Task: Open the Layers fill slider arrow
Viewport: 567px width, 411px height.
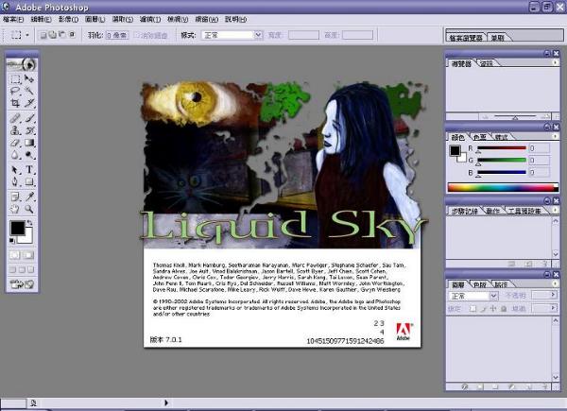Action: point(553,308)
